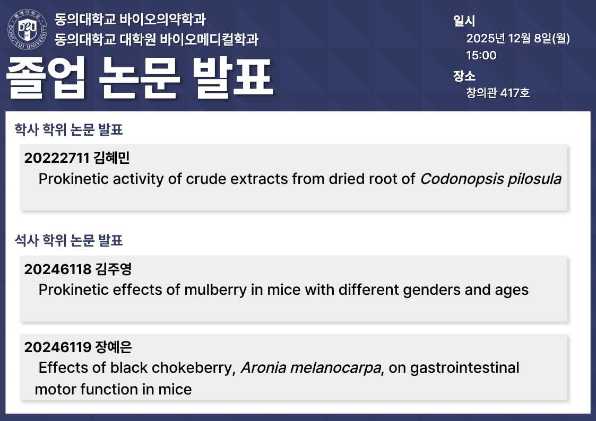
Task: Select the 장소 label
Action: coord(464,75)
